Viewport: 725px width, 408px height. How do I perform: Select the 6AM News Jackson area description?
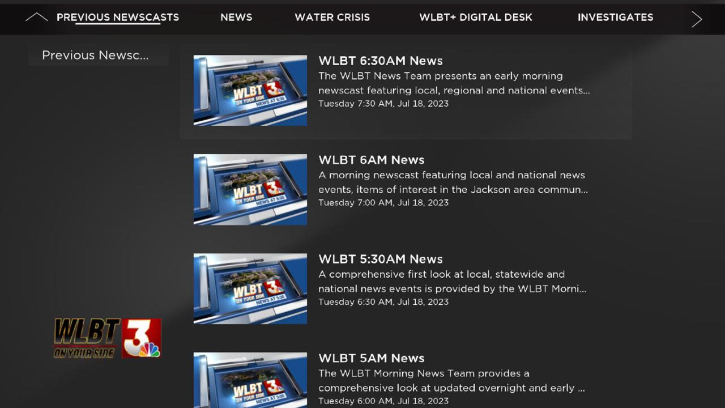[453, 182]
